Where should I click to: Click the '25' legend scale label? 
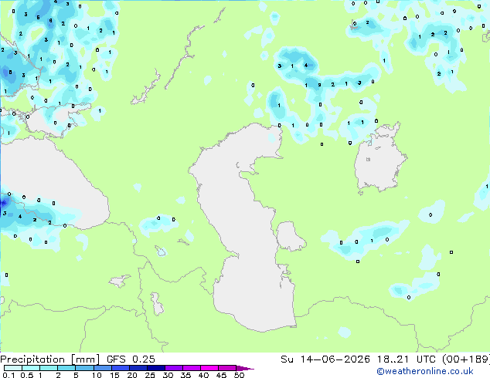(150, 375)
